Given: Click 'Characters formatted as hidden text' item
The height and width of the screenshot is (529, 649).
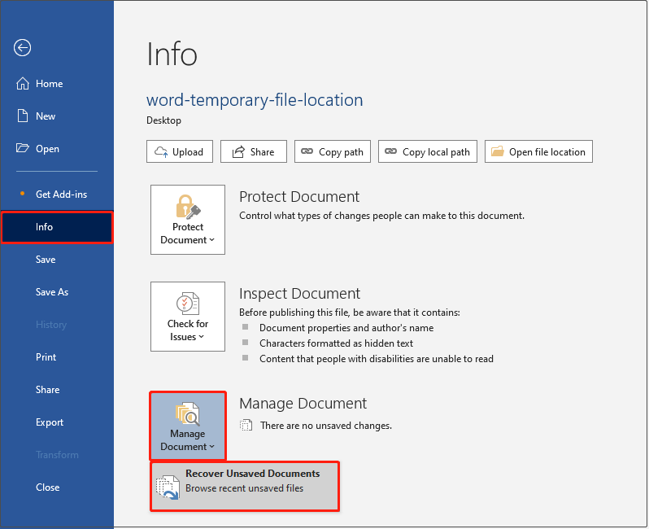Looking at the screenshot, I should 336,343.
